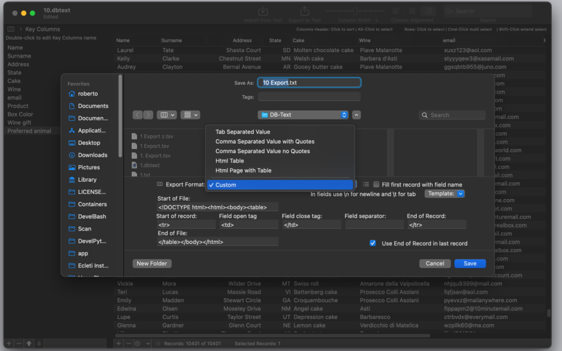562x351 pixels.
Task: Choose Html Table format
Action: point(280,161)
